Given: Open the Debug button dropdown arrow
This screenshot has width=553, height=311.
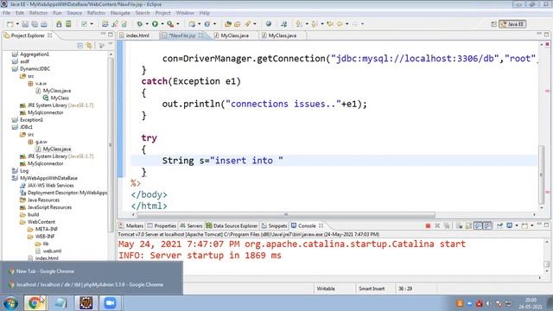Looking at the screenshot, I should point(147,24).
